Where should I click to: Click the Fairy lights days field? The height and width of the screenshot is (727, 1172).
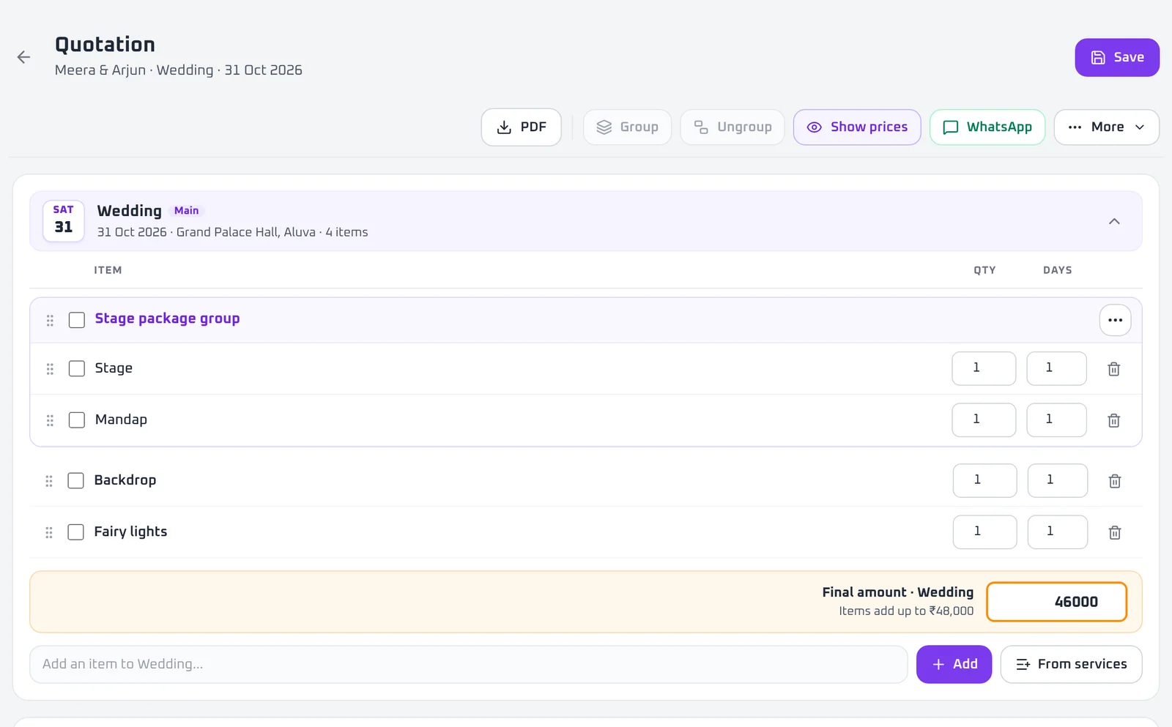point(1058,532)
